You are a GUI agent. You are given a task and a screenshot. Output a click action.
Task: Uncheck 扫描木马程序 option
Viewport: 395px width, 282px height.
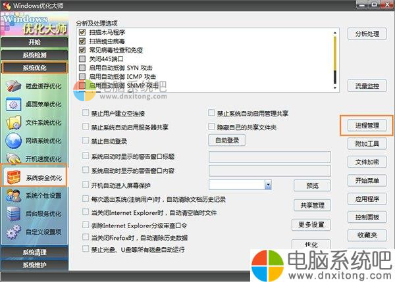tap(82, 32)
